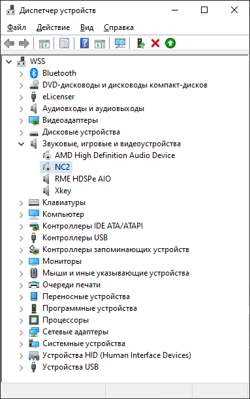This screenshot has width=250, height=399.
Task: Click the back arrow in the toolbar
Action: point(9,43)
